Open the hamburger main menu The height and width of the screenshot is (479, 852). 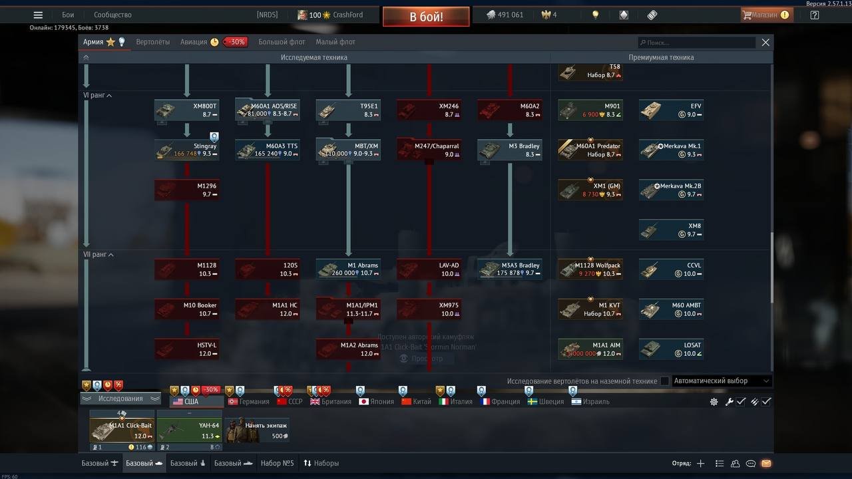38,15
